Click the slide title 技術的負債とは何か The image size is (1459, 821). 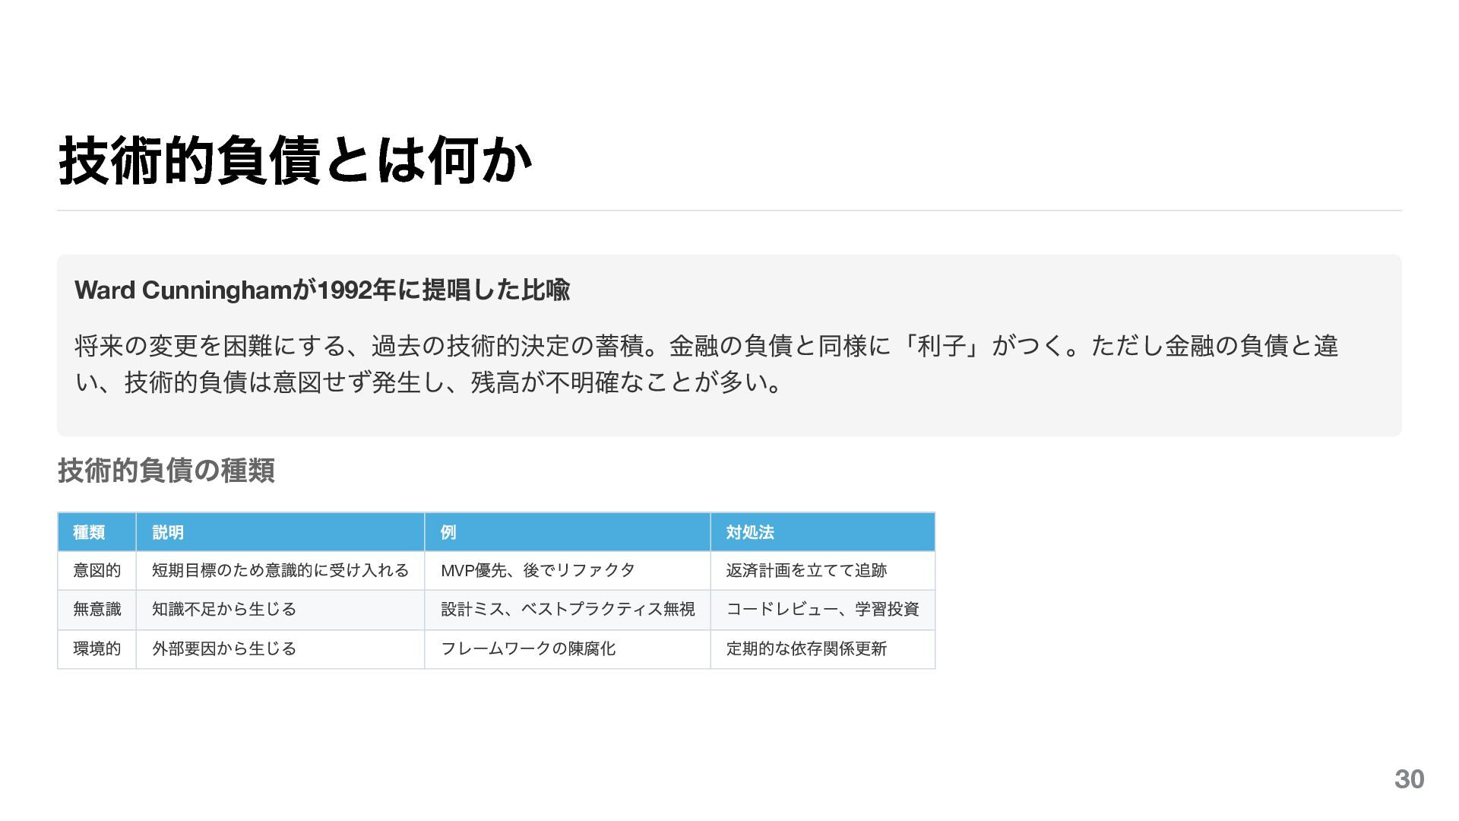pos(295,161)
